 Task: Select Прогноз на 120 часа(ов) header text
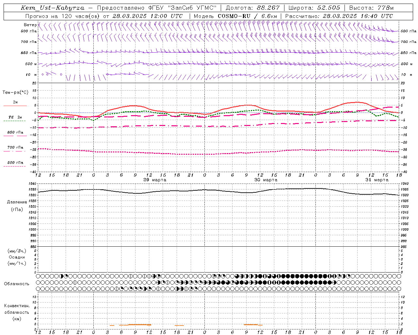pos(63,16)
